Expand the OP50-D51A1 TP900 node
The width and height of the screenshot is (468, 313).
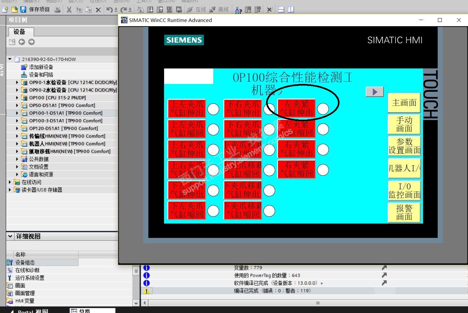click(17, 105)
